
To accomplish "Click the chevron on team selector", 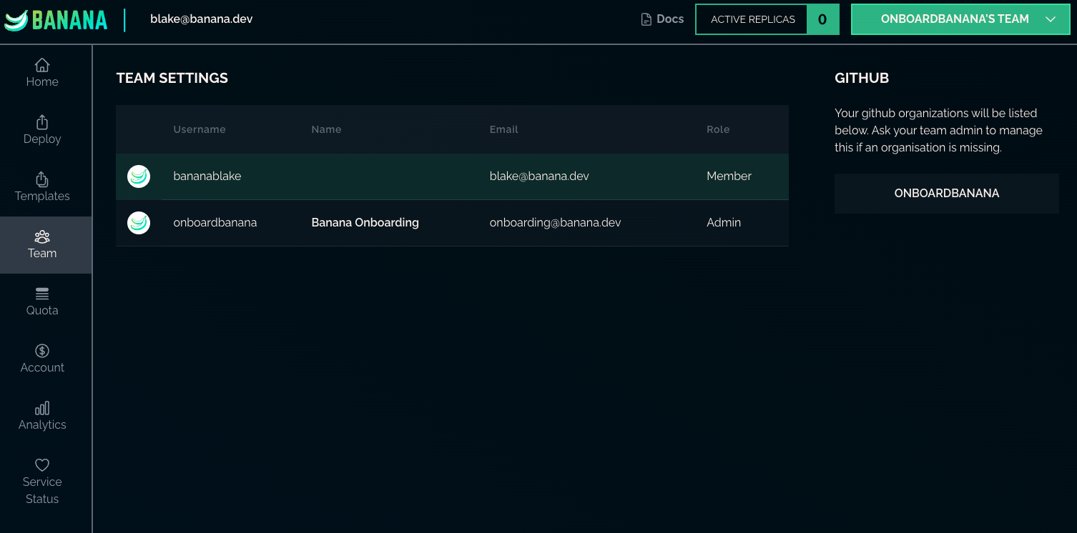I will point(1051,19).
